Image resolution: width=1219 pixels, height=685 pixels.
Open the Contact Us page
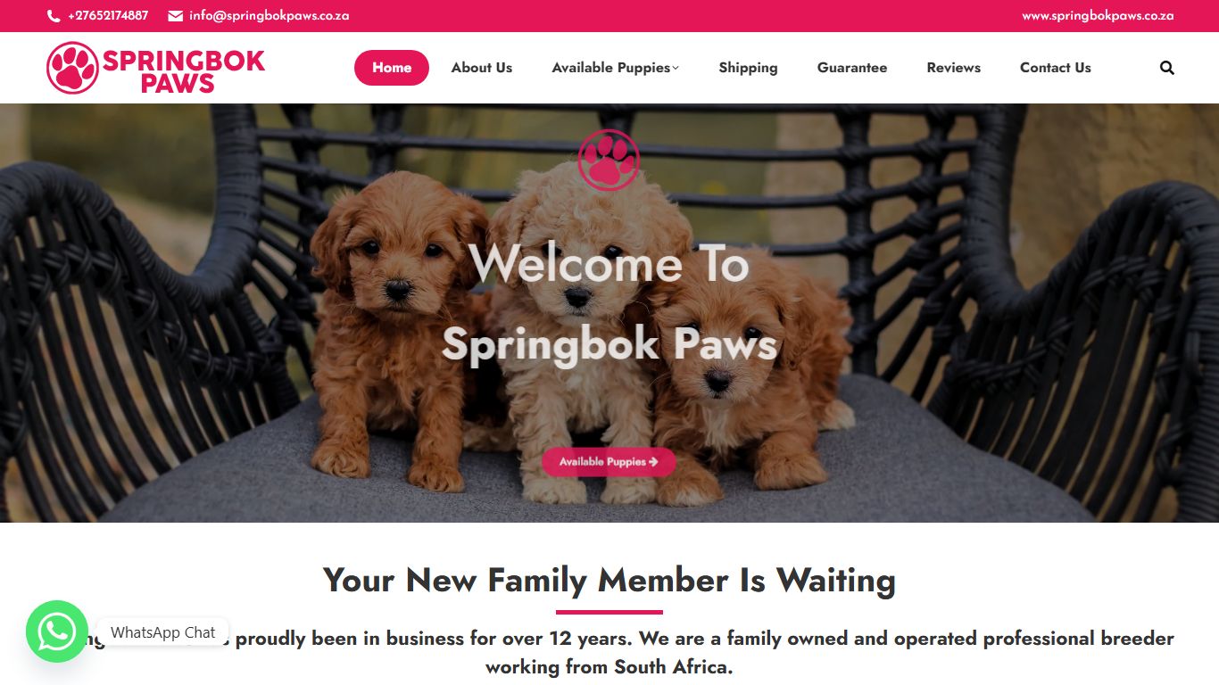point(1056,68)
